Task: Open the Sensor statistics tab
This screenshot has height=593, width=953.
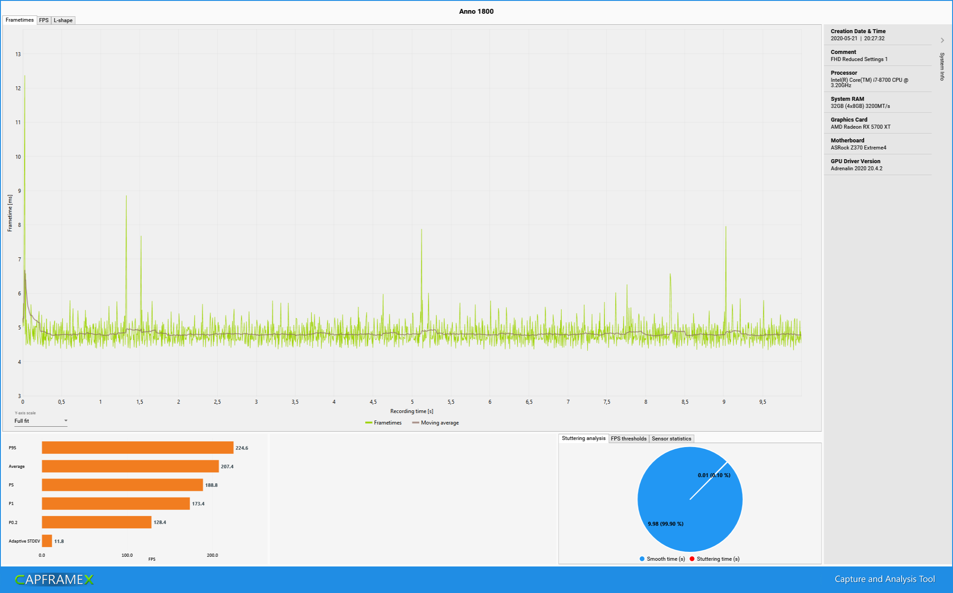Action: pos(671,439)
